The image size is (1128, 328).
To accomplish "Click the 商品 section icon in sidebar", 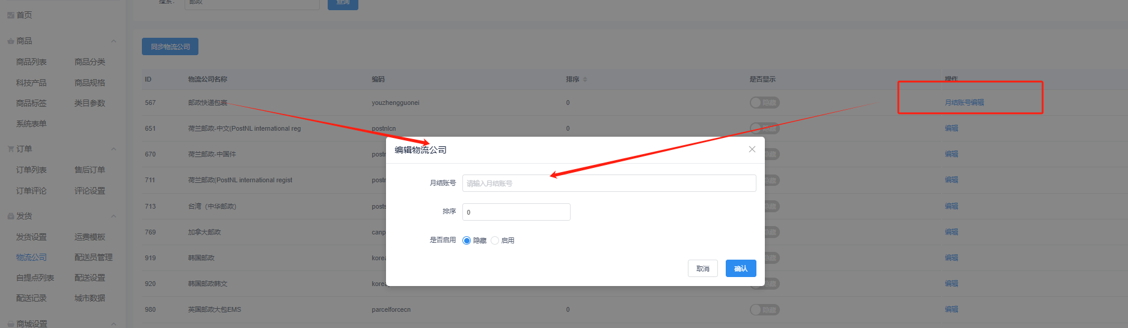I will pos(11,41).
